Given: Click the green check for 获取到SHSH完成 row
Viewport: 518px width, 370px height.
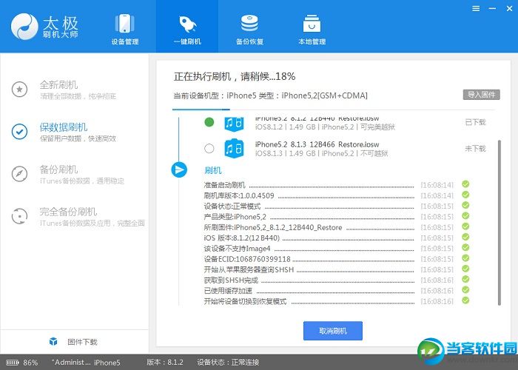Looking at the screenshot, I should [465, 279].
